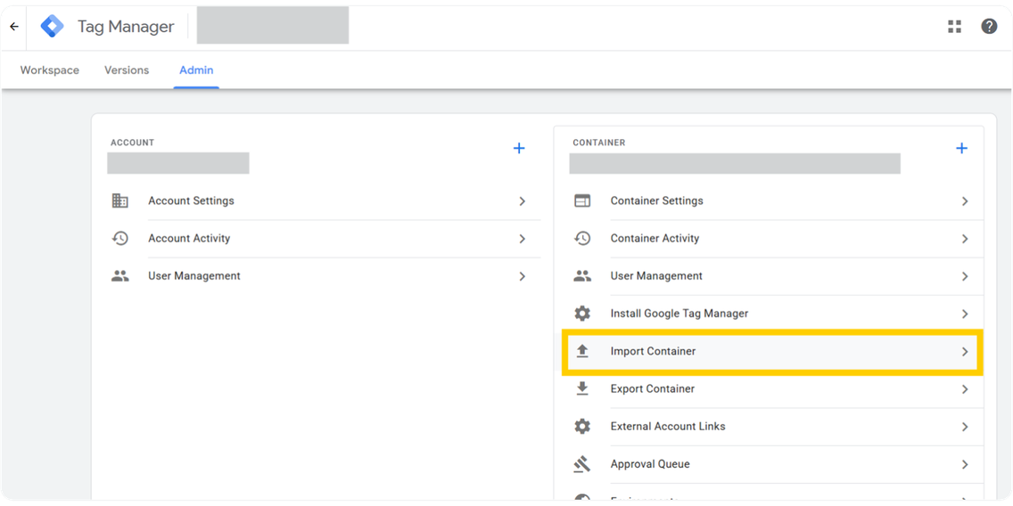This screenshot has width=1013, height=506.
Task: Select the Admin tab
Action: 196,70
